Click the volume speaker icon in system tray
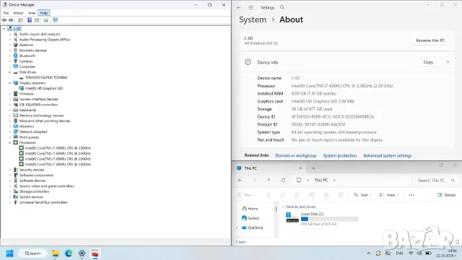The image size is (462, 260). [419, 253]
